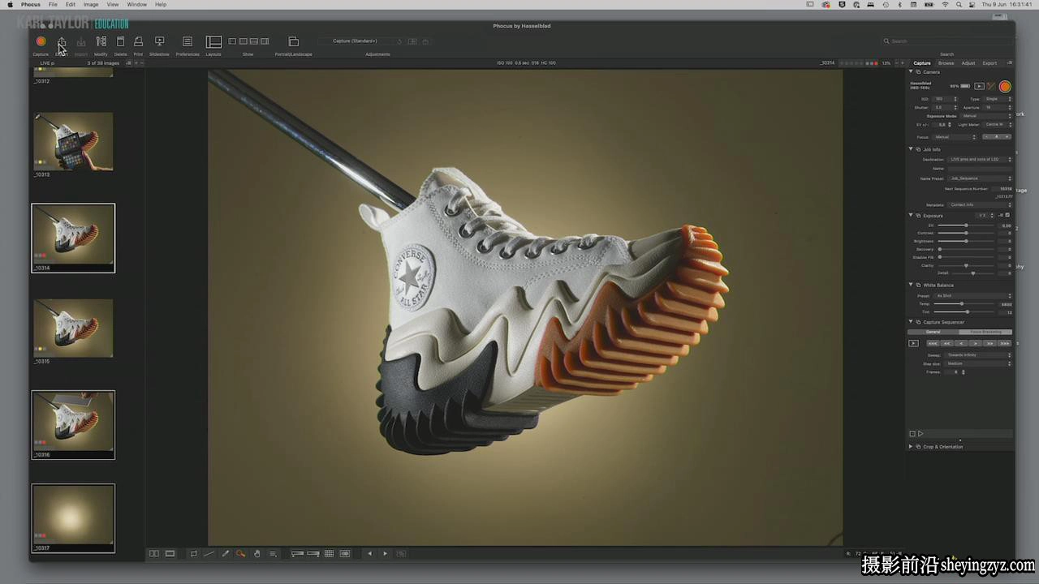1039x584 pixels.
Task: Open the White Balance Preset dropdown
Action: tap(973, 295)
